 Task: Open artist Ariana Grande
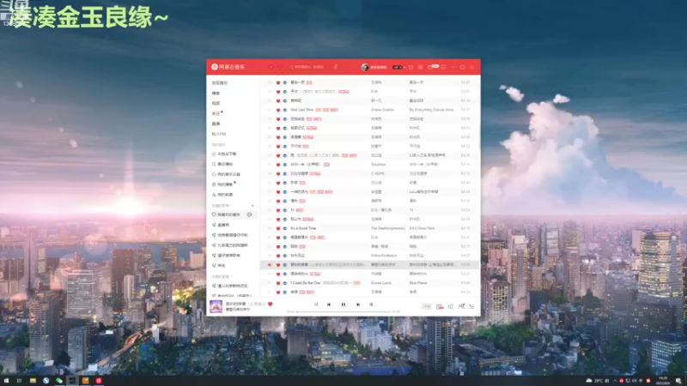pyautogui.click(x=382, y=110)
